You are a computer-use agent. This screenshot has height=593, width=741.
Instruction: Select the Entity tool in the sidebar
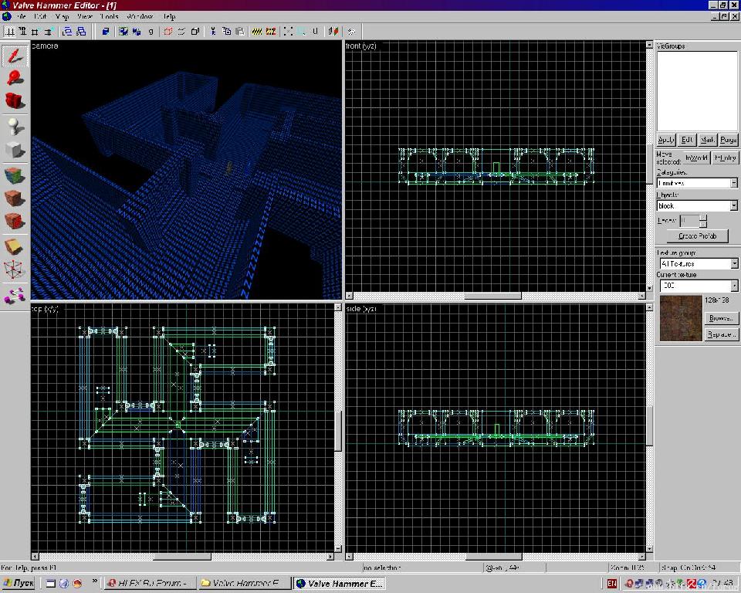coord(15,127)
